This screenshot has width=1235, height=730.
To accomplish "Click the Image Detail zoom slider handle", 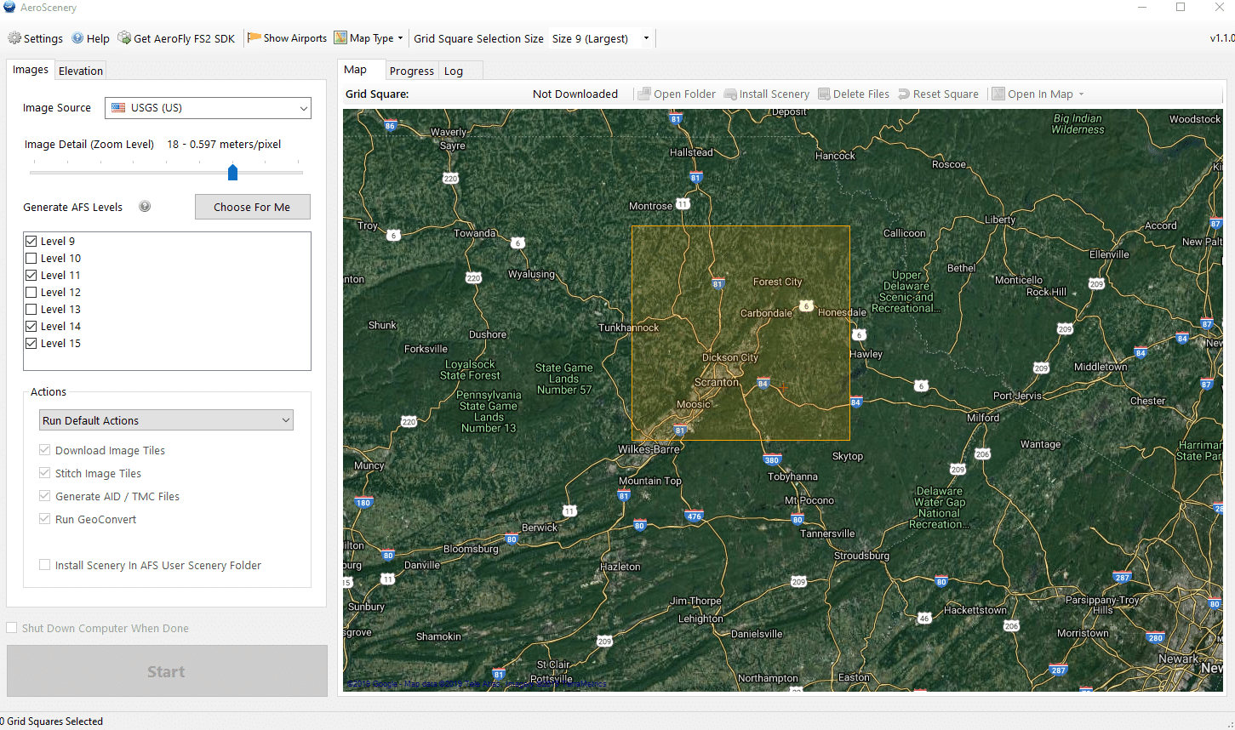I will 232,173.
